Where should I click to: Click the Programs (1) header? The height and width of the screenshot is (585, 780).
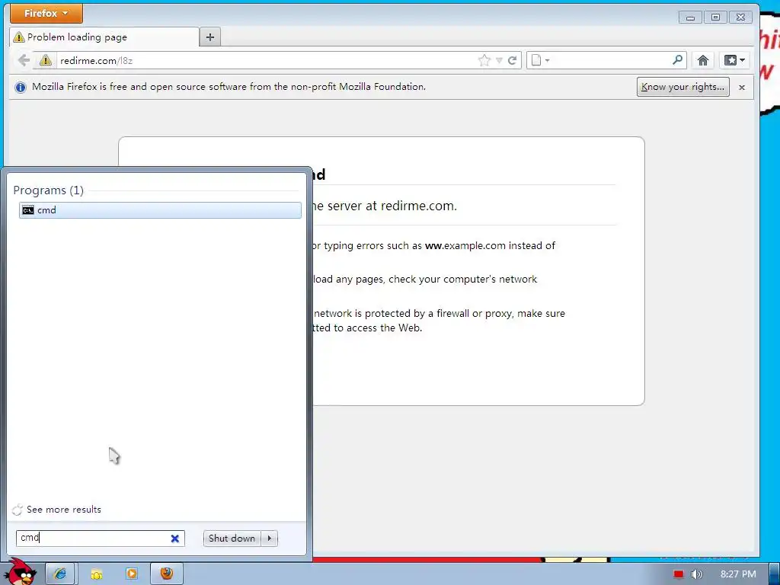pyautogui.click(x=48, y=190)
